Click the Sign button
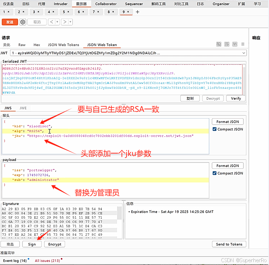 pos(32,244)
